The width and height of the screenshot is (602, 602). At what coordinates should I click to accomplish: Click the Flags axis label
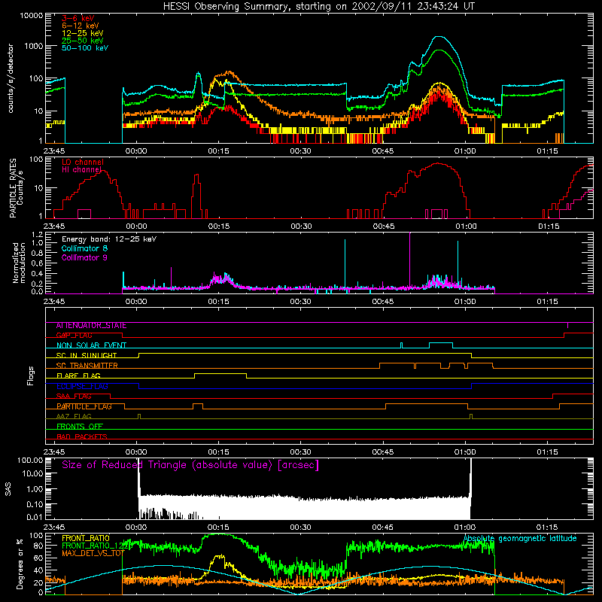tap(31, 375)
